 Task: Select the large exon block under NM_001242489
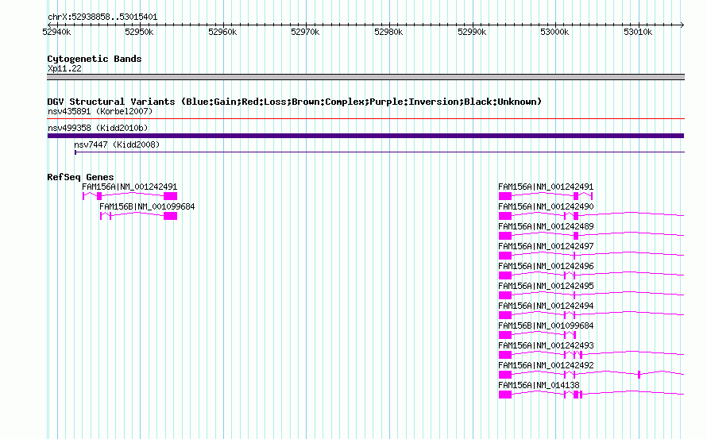[x=505, y=236]
